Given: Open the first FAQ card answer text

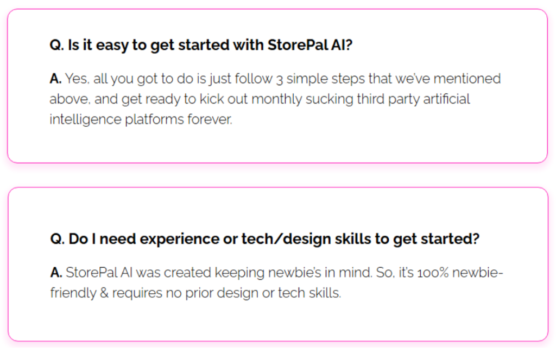Looking at the screenshot, I should [275, 99].
